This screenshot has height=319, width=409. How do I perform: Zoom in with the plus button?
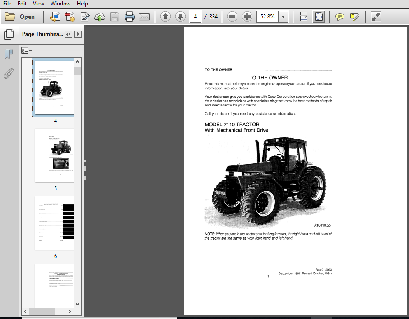[247, 17]
